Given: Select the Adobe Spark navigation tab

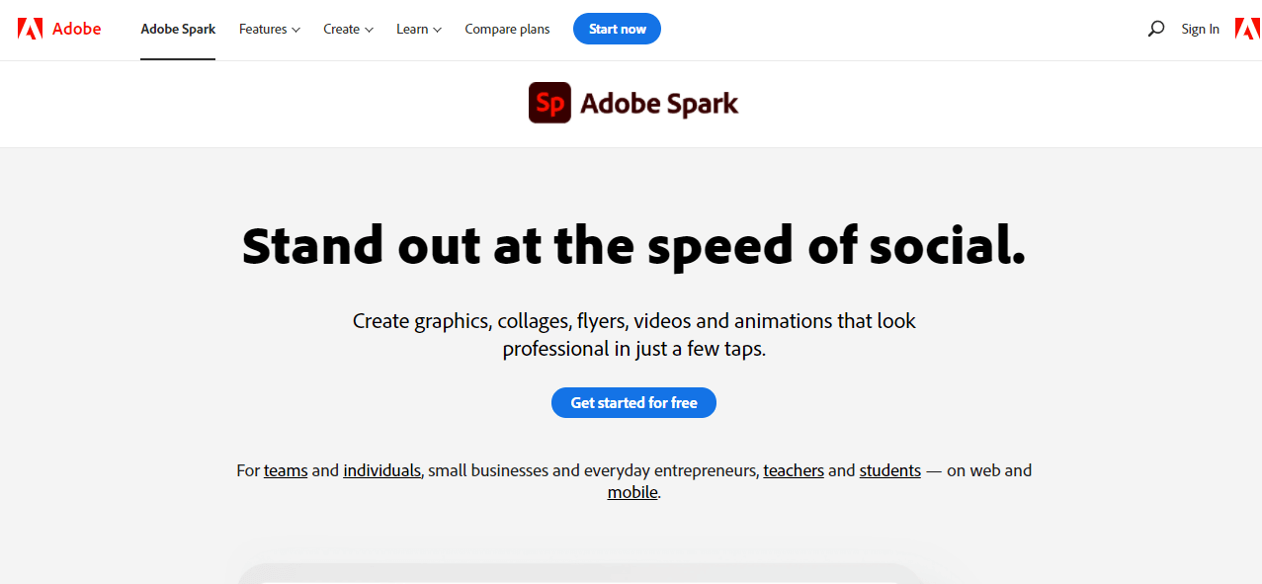Looking at the screenshot, I should [x=178, y=29].
